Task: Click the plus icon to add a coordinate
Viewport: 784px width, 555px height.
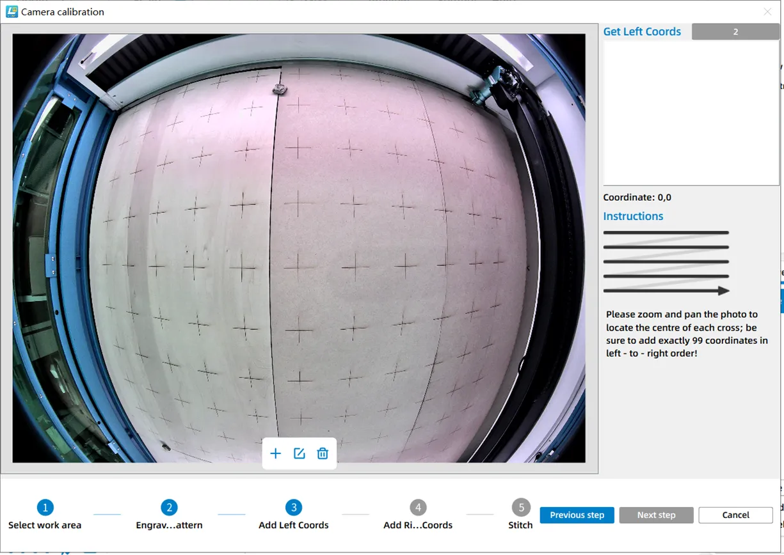Action: tap(275, 453)
